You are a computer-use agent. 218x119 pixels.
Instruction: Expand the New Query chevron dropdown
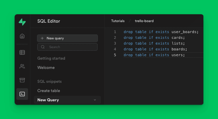coord(95,100)
